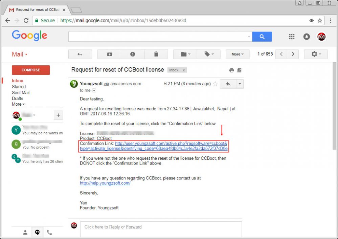
Task: Click the Back to Inbox arrow button
Action: (x=80, y=54)
